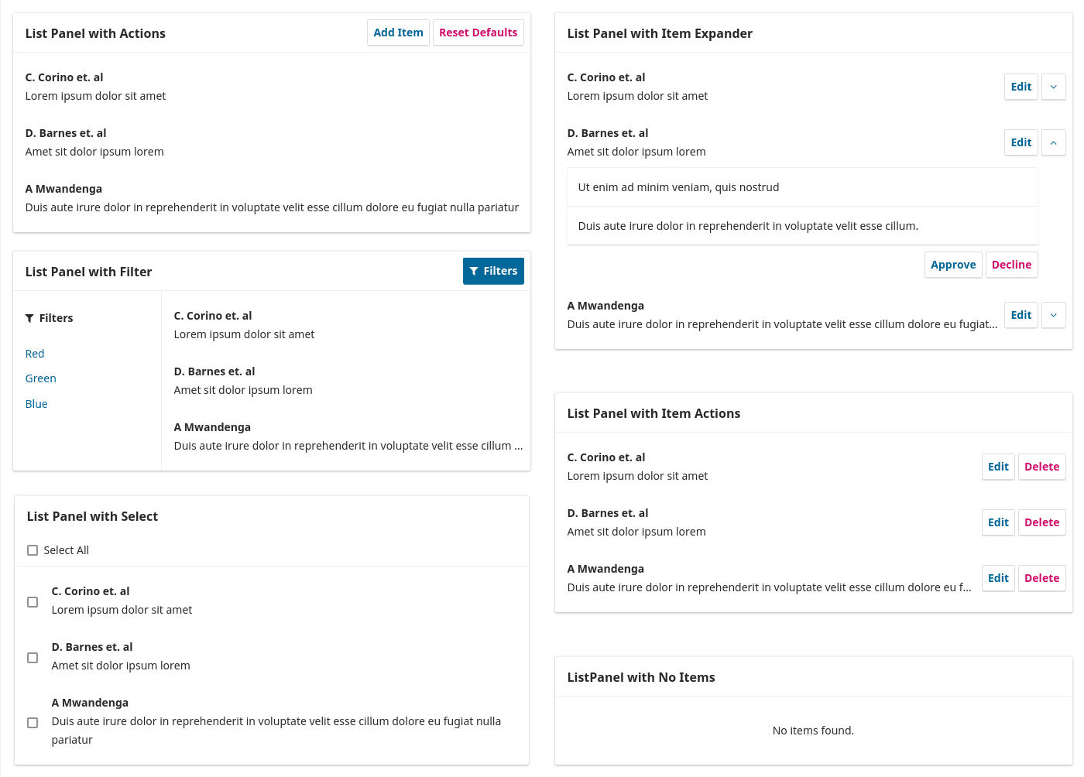Image resolution: width=1084 pixels, height=777 pixels.
Task: Tick the C. Corino et. al checkbox
Action: pyautogui.click(x=33, y=602)
